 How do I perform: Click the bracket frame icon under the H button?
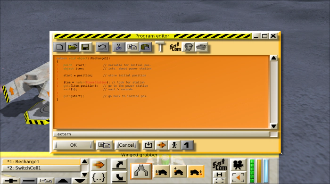(220, 181)
